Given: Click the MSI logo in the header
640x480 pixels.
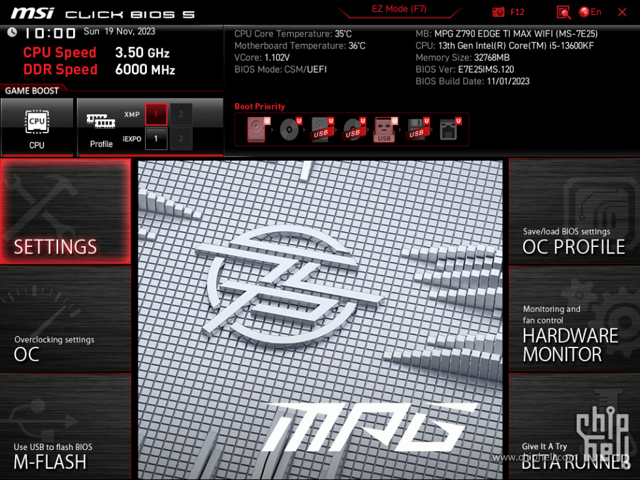Looking at the screenshot, I should (x=32, y=13).
